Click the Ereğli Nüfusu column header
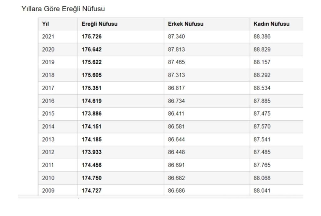Viewport: 321px width, 216px height. tap(99, 24)
